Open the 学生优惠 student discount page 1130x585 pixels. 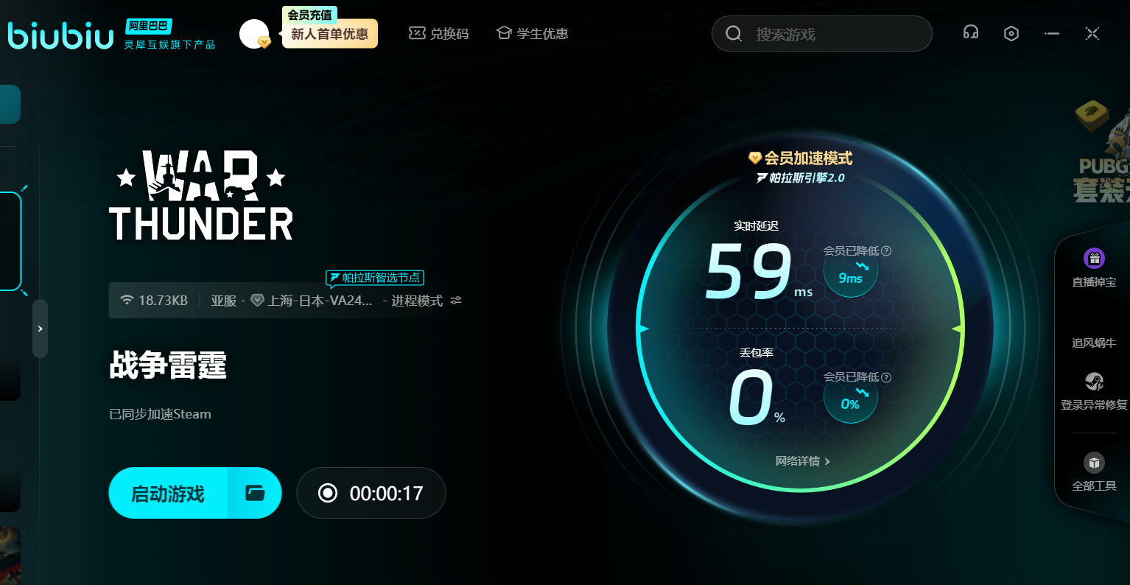pos(532,34)
